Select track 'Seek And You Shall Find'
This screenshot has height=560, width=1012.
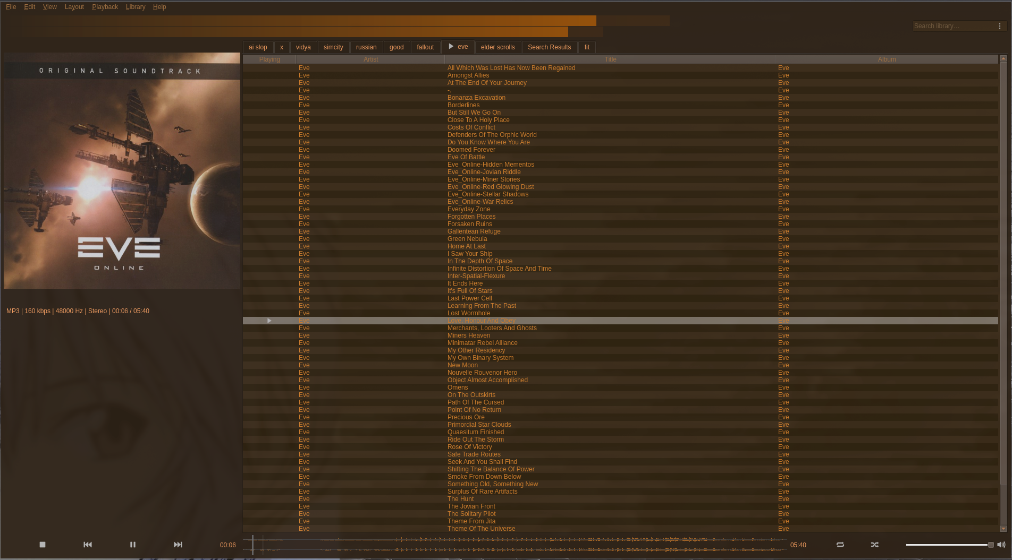[x=482, y=462]
